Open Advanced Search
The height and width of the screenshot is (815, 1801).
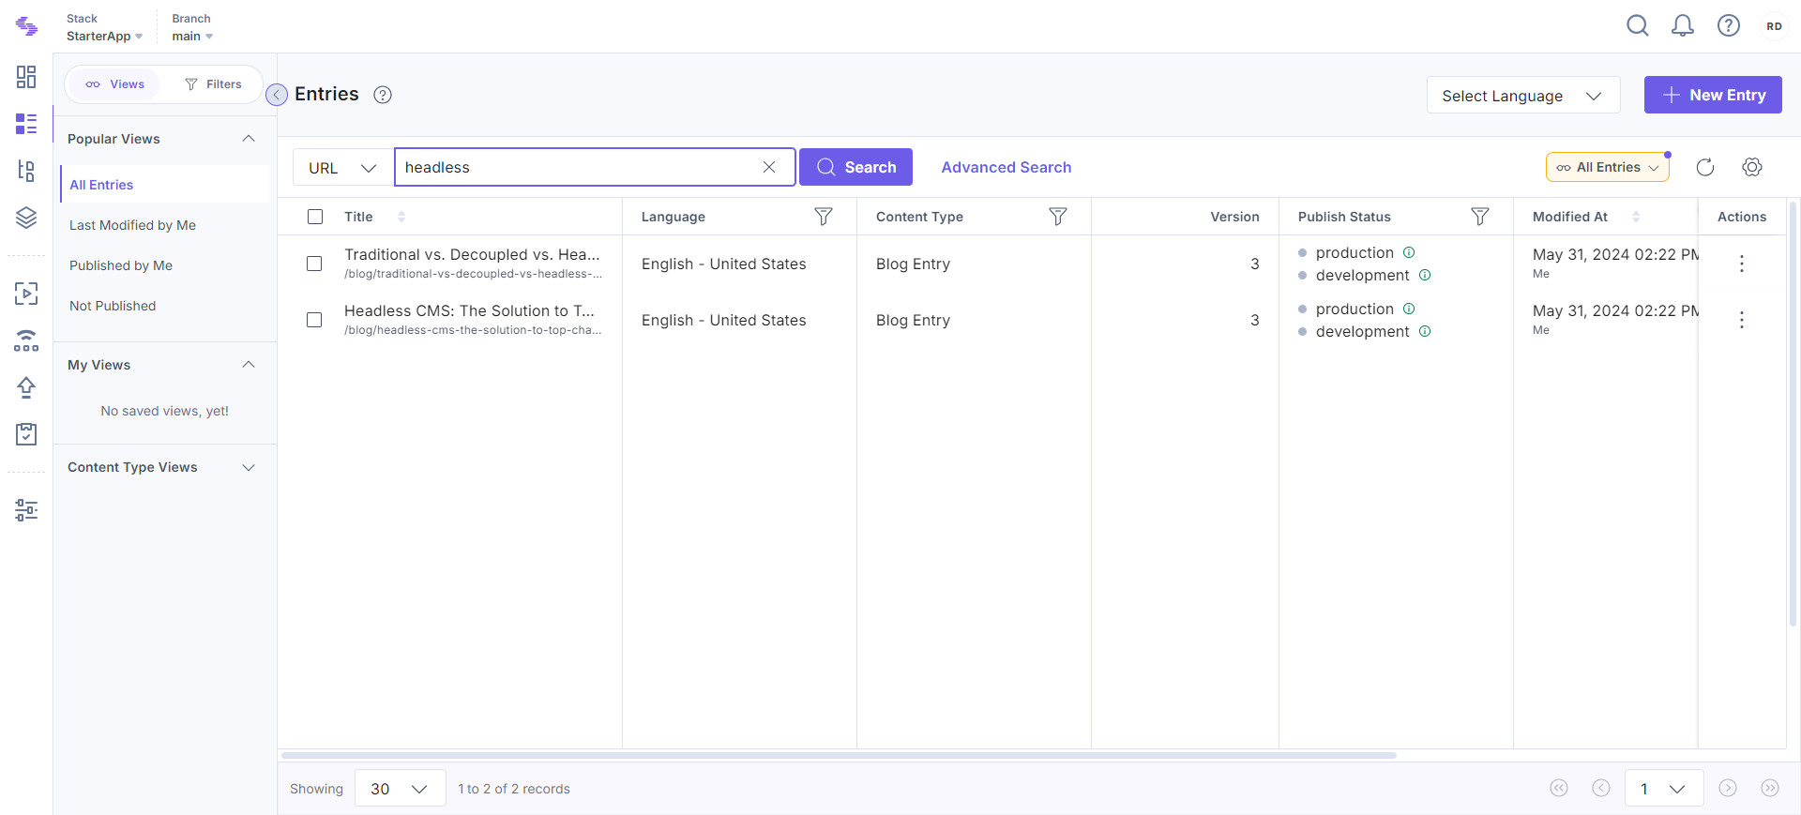tap(1006, 167)
